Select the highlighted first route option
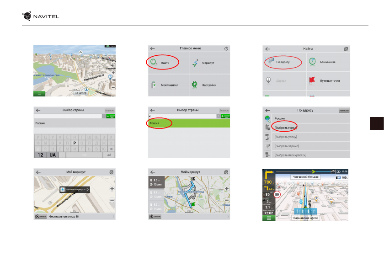 [x=156, y=182]
